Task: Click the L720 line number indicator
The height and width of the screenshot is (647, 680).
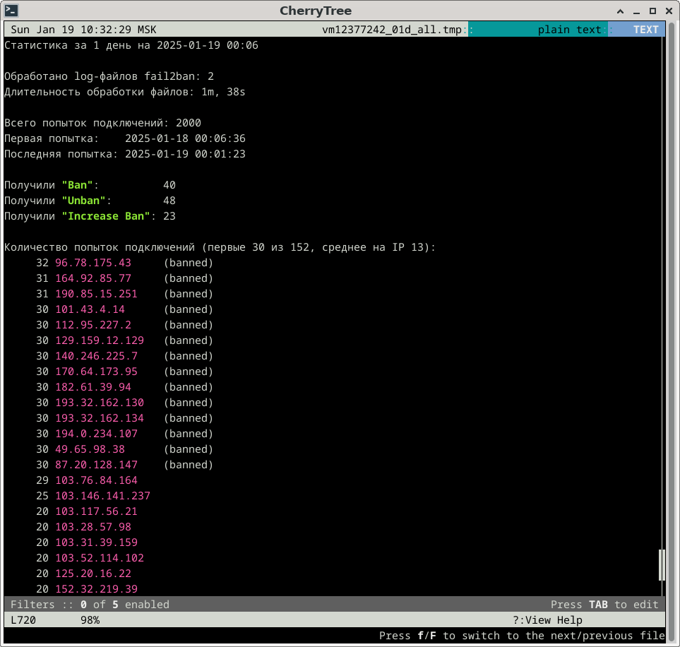Action: (23, 620)
